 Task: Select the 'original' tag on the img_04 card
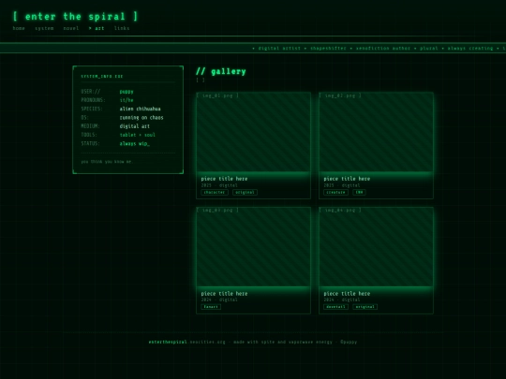(x=365, y=307)
